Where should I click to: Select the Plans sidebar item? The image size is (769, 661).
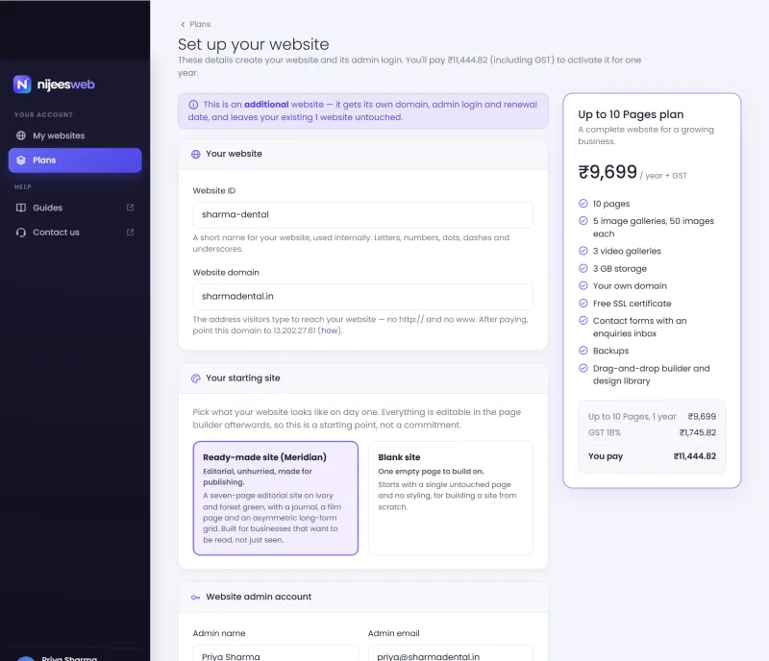click(x=75, y=160)
